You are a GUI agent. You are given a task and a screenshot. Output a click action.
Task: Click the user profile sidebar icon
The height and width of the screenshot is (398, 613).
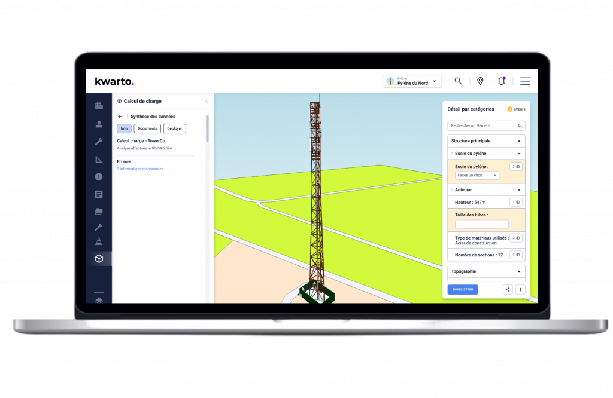click(x=99, y=124)
